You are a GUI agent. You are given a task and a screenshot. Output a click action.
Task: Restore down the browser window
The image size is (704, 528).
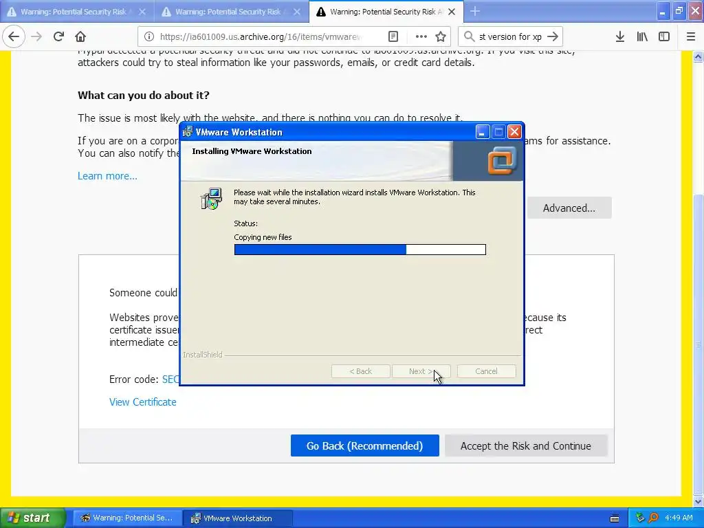click(x=679, y=11)
